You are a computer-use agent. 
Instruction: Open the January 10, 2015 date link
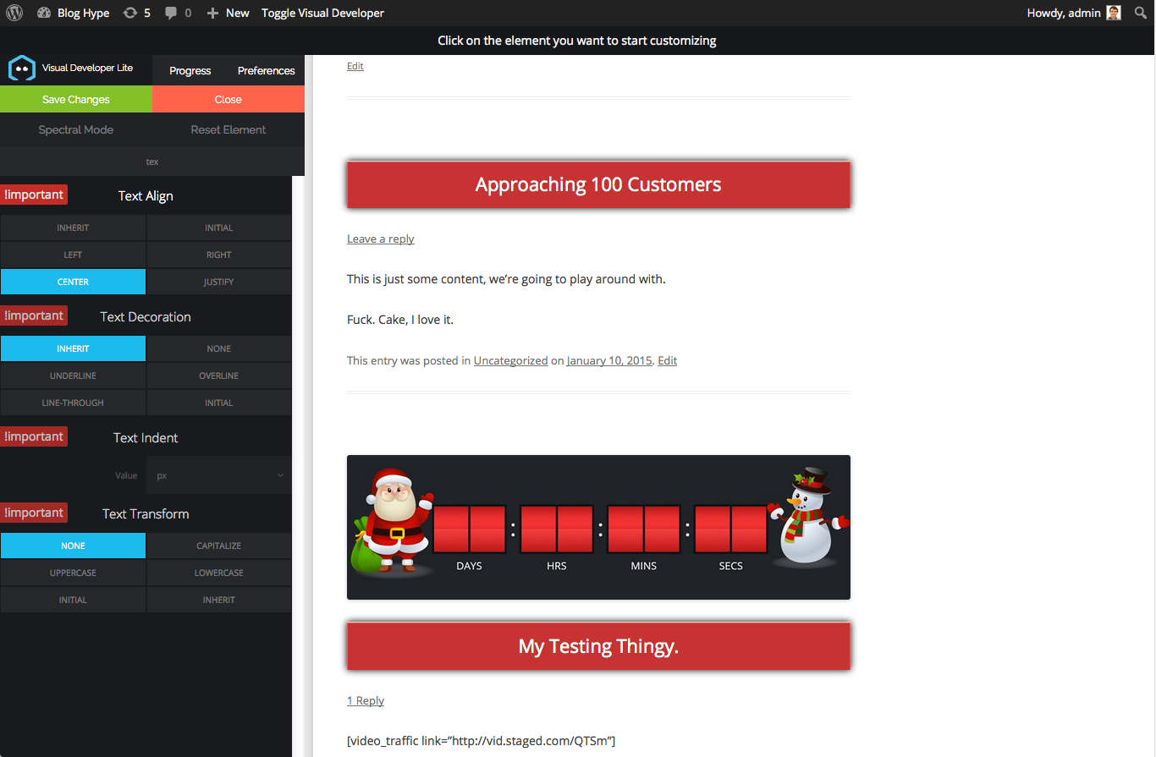609,360
